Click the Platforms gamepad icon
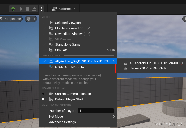 coord(54,9)
